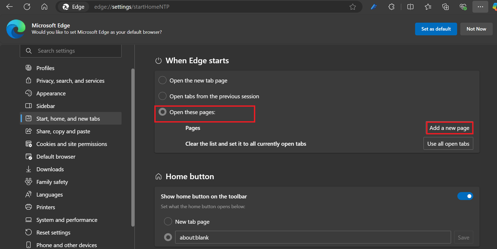This screenshot has width=497, height=249.
Task: Select the Open these pages radio button
Action: point(162,112)
